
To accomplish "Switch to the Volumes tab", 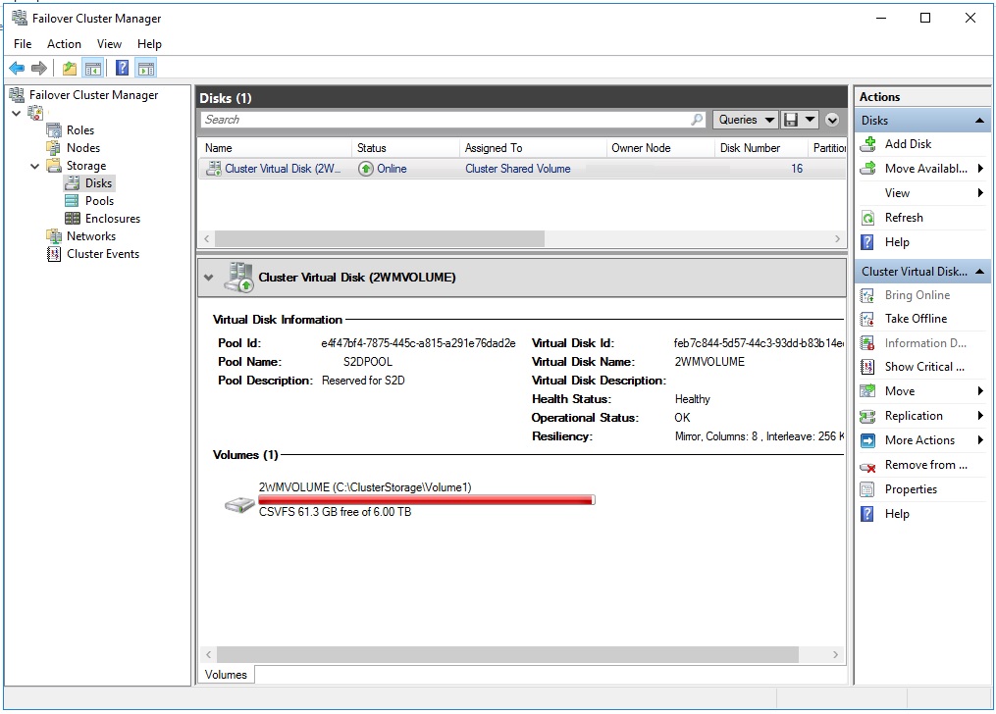I will [225, 674].
